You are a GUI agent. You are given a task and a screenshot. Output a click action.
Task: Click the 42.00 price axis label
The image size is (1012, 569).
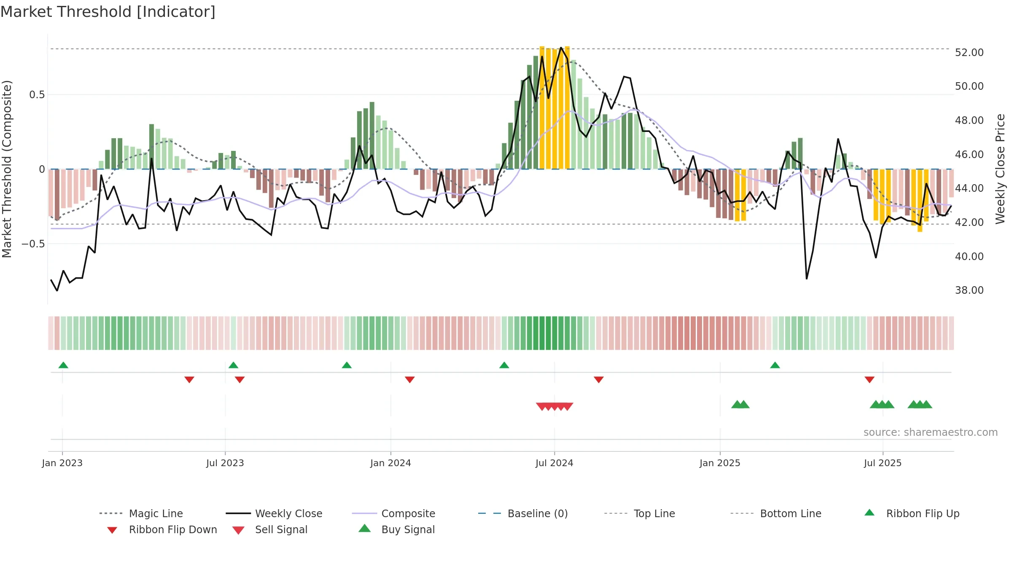coord(969,222)
